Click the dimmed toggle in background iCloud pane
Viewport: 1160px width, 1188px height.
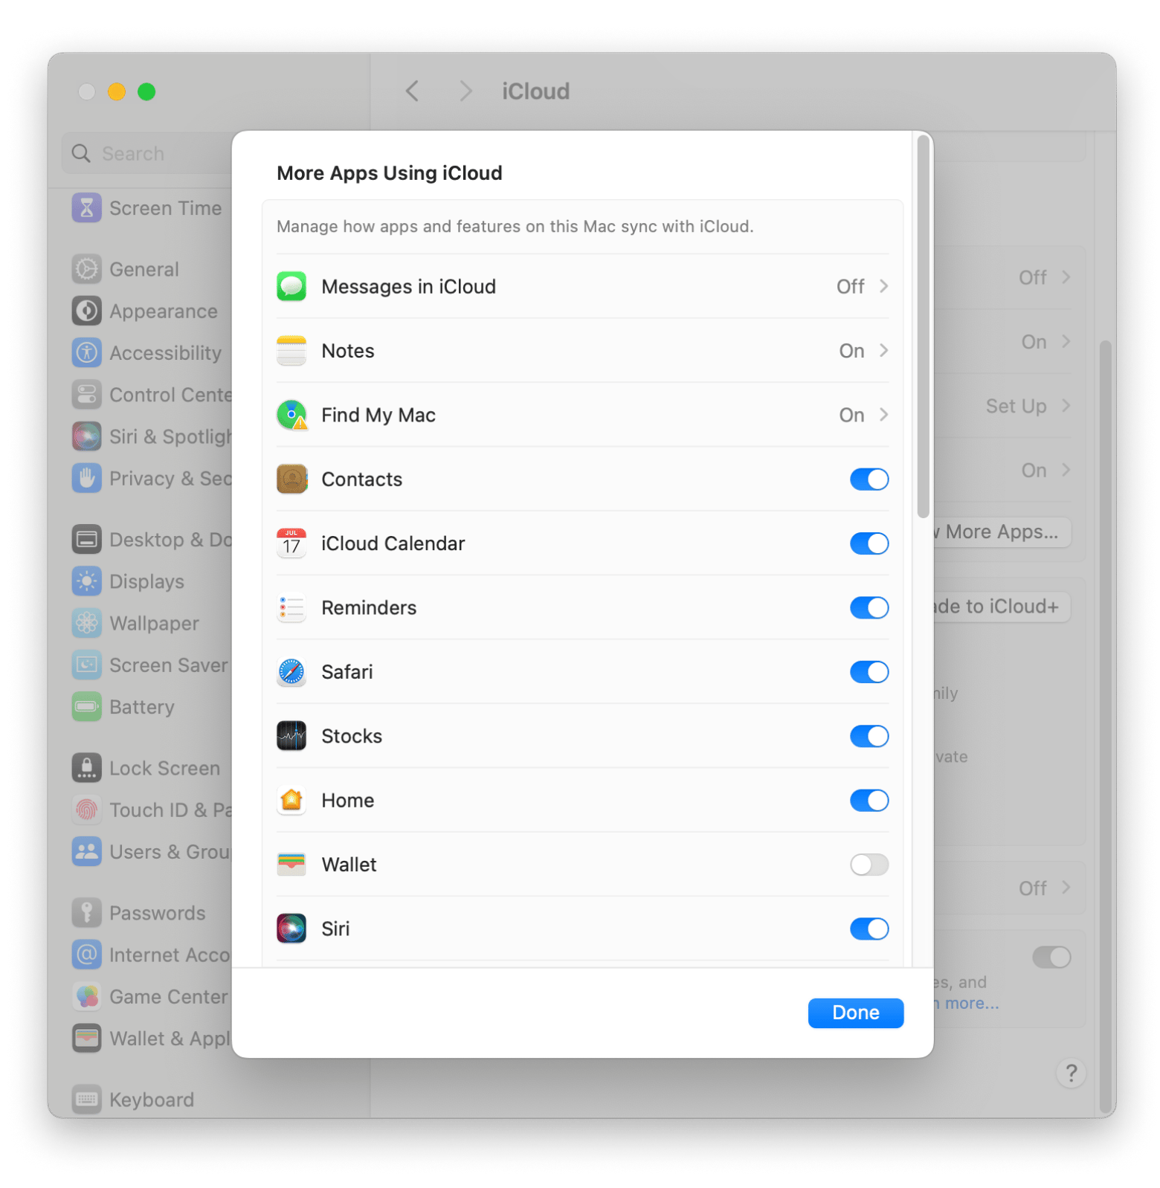[1051, 957]
